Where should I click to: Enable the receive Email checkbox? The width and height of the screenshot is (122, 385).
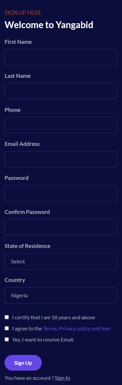(7, 340)
